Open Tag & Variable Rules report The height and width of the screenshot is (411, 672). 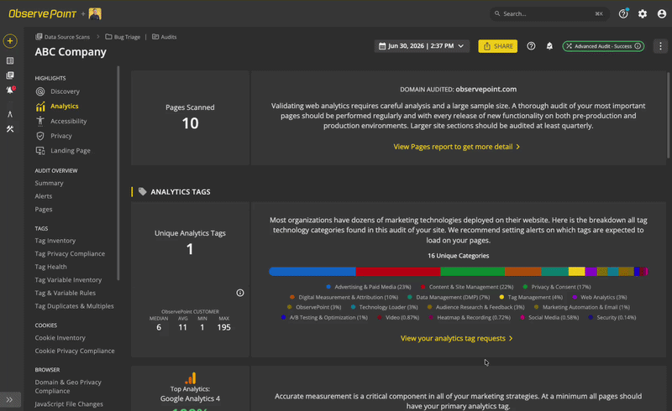pyautogui.click(x=66, y=294)
